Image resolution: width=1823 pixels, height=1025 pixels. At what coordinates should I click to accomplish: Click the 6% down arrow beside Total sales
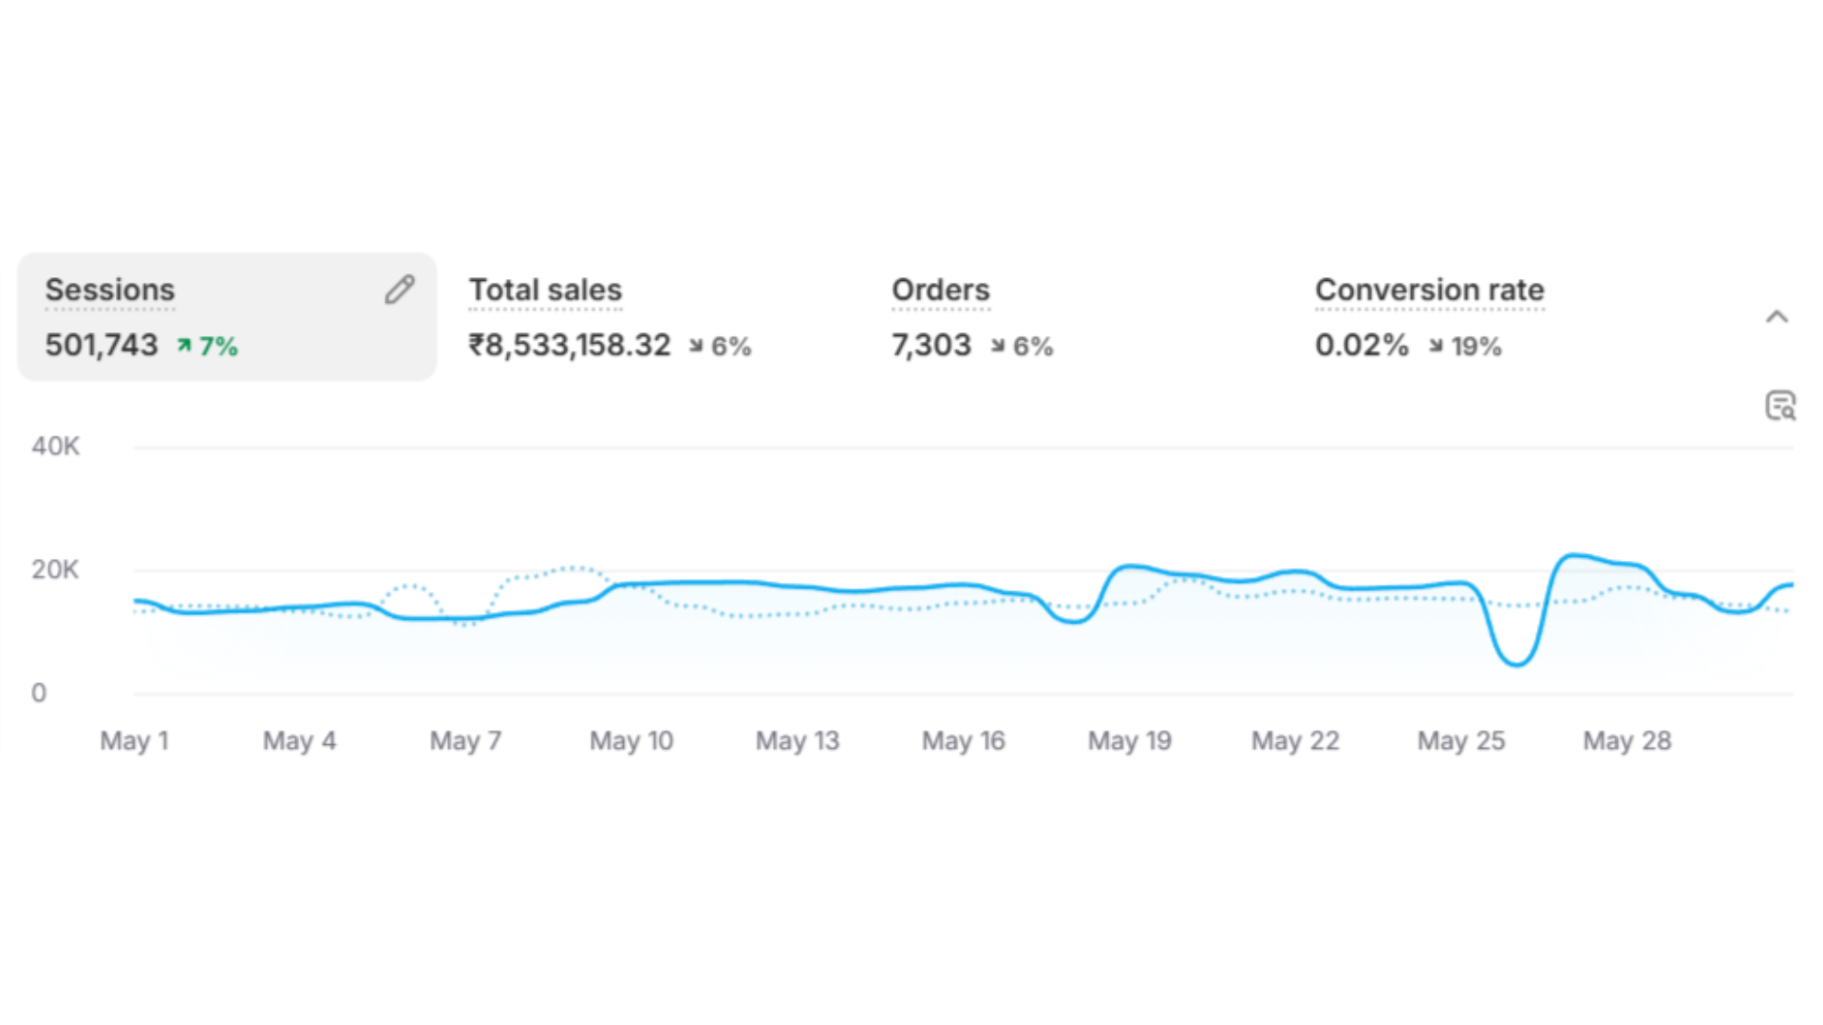click(x=696, y=345)
